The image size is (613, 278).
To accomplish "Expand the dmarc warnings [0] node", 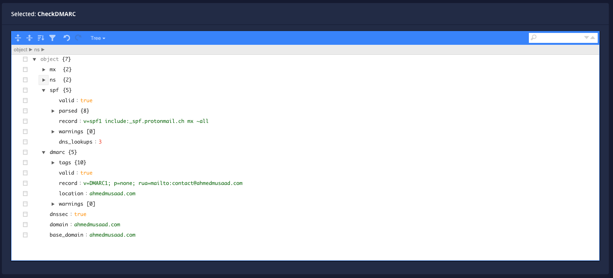I will tap(53, 204).
